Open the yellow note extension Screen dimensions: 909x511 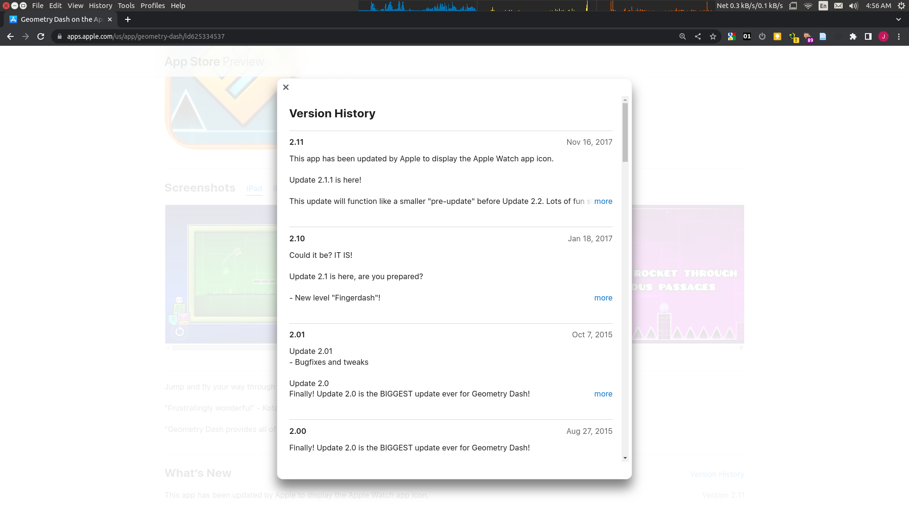coord(777,36)
